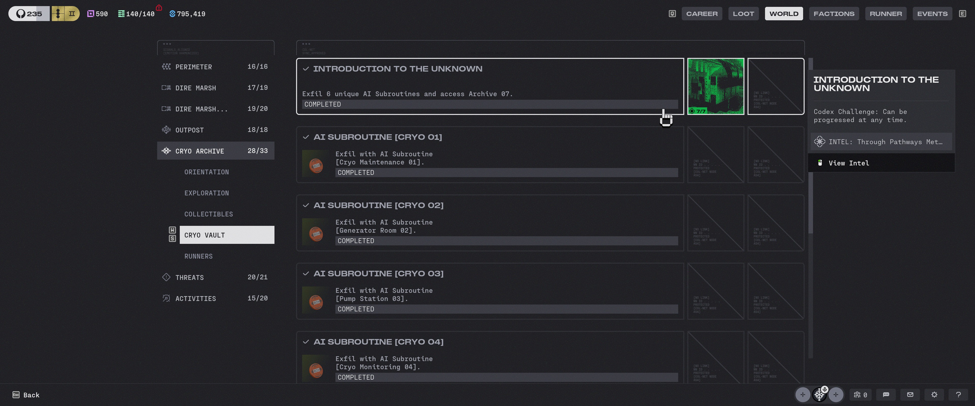Click the View Intel button

[x=881, y=163]
